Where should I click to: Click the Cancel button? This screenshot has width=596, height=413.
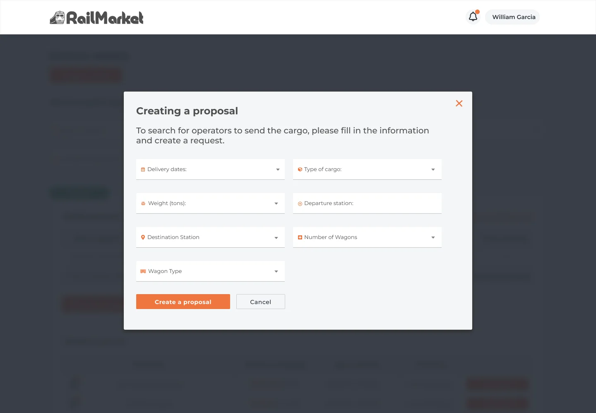coord(261,302)
